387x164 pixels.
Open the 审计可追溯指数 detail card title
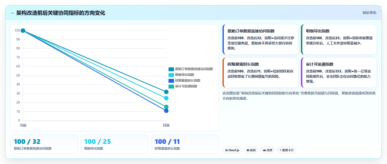(320, 64)
